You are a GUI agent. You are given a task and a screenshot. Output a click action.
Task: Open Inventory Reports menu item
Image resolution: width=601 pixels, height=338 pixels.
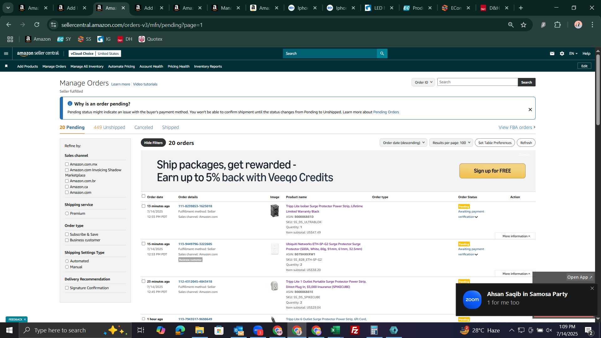pyautogui.click(x=208, y=66)
